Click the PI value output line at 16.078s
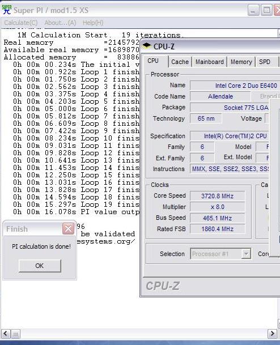This screenshot has width=280, height=345. coord(76,212)
